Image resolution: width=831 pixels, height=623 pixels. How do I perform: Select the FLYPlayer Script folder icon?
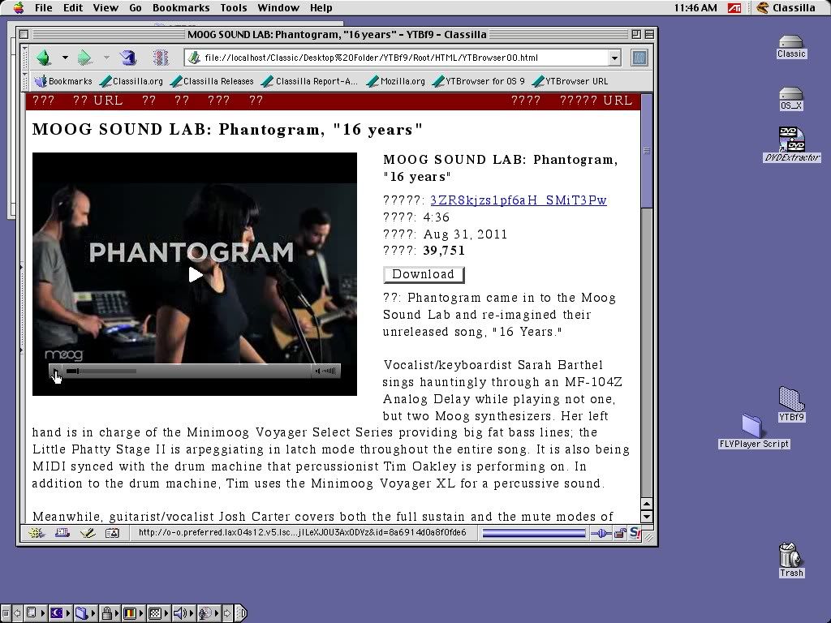(754, 432)
